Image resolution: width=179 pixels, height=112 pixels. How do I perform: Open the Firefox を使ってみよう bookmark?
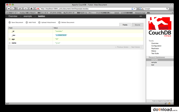(x=27, y=13)
